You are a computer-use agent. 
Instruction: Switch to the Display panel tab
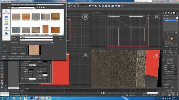click(174, 13)
